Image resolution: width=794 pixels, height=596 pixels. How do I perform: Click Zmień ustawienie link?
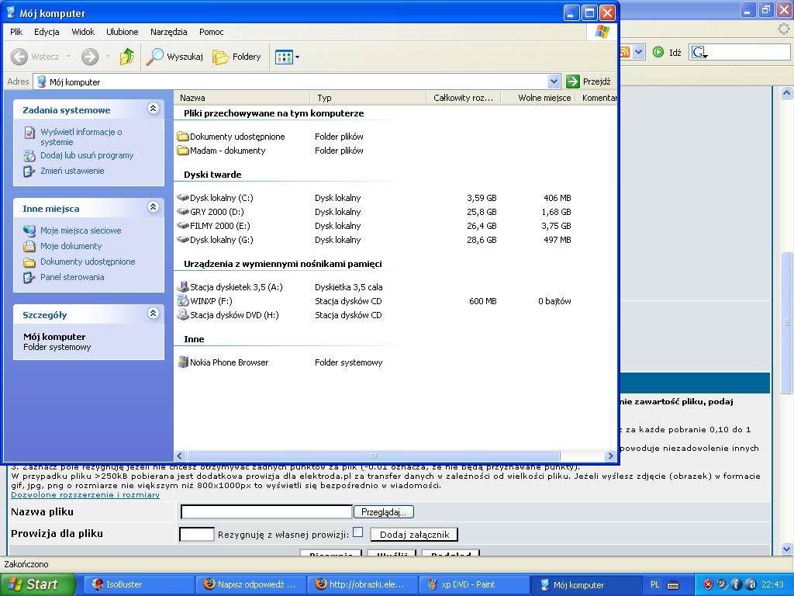[72, 171]
